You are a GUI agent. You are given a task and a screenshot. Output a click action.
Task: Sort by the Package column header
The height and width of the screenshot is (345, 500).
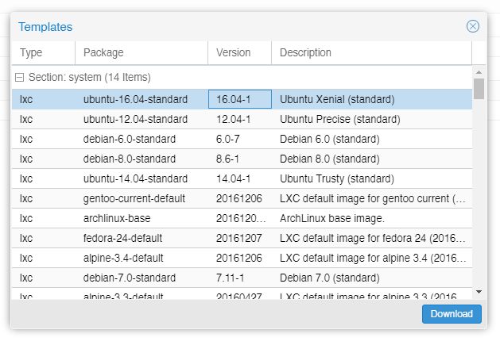pos(141,52)
